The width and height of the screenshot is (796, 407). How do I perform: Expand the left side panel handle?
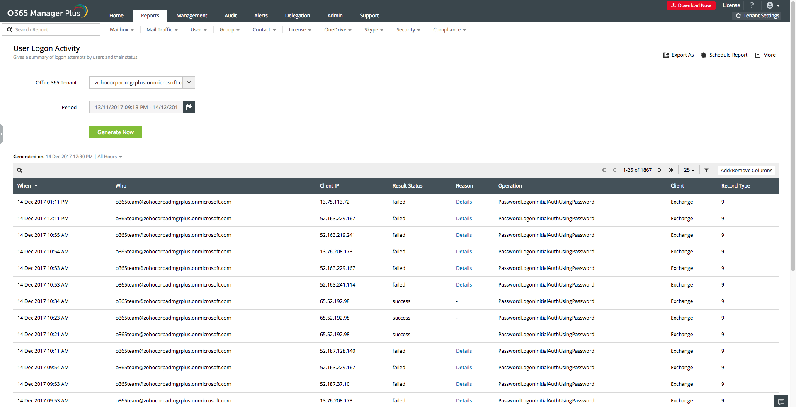2,134
